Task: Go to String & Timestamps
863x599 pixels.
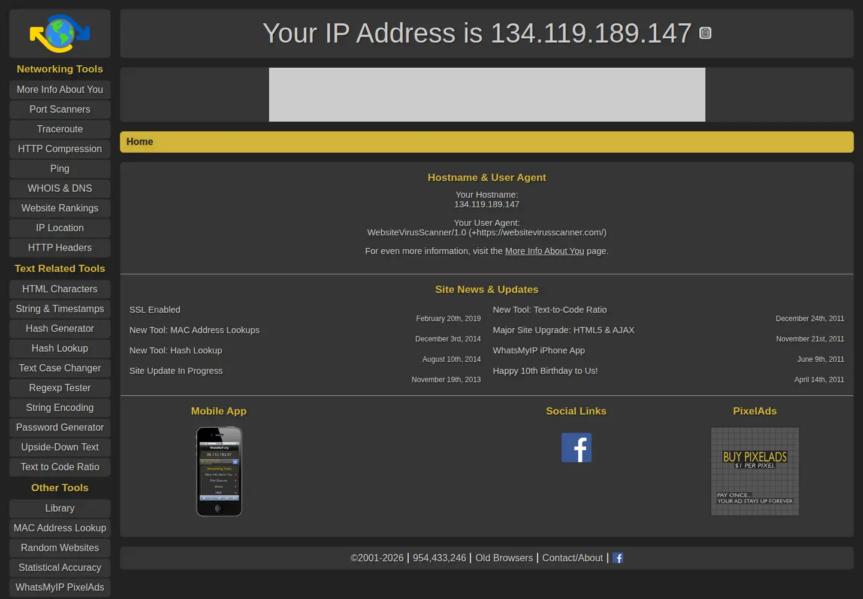Action: (60, 308)
